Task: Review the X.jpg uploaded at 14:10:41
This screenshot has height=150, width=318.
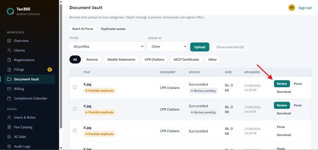Action: point(282,105)
